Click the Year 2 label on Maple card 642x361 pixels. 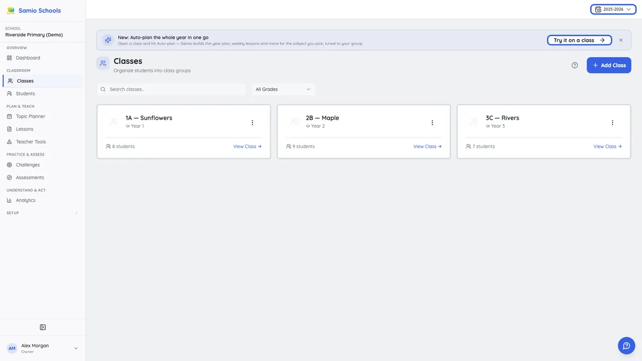point(318,126)
